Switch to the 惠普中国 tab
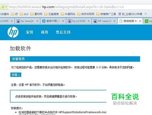The height and width of the screenshot is (115, 152). pos(53,21)
